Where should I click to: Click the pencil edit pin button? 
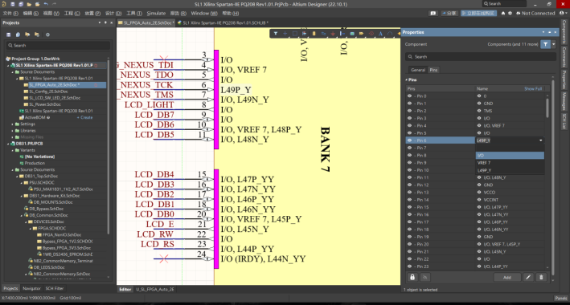coord(528,277)
